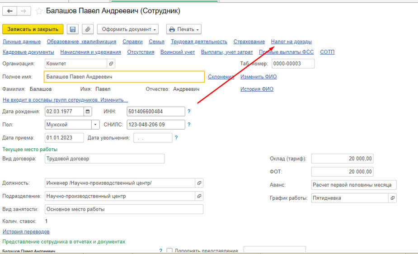This screenshot has height=254, width=418.
Task: Open attached files via paperclip icon
Action: [x=88, y=29]
